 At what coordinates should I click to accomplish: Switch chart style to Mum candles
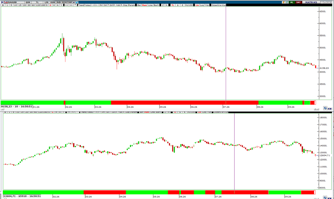click(x=144, y=5)
